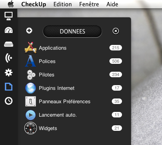Screen dimensions: 162x145
Task: Click the 11 count badge
Action: point(117,115)
